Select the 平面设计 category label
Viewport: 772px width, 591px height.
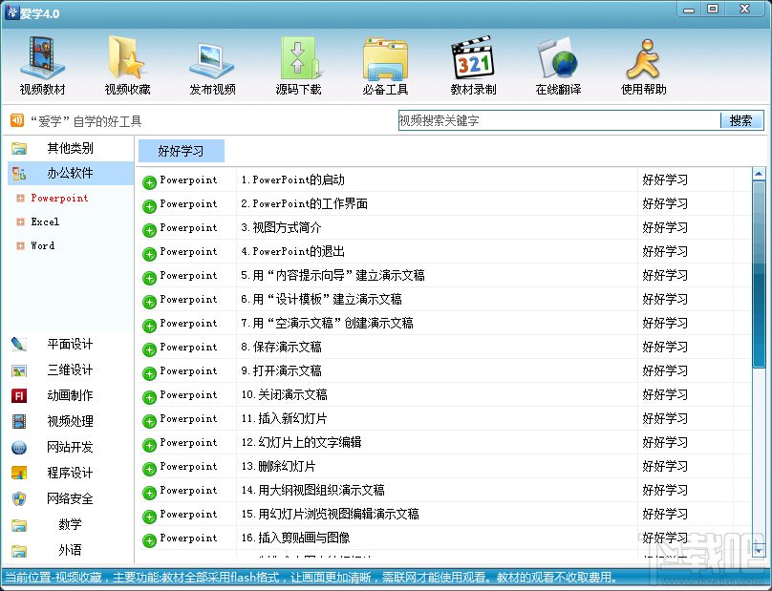pos(70,344)
